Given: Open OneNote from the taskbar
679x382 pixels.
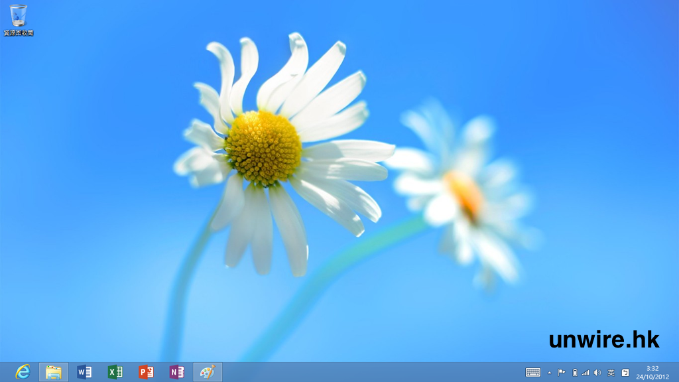Looking at the screenshot, I should tap(176, 372).
